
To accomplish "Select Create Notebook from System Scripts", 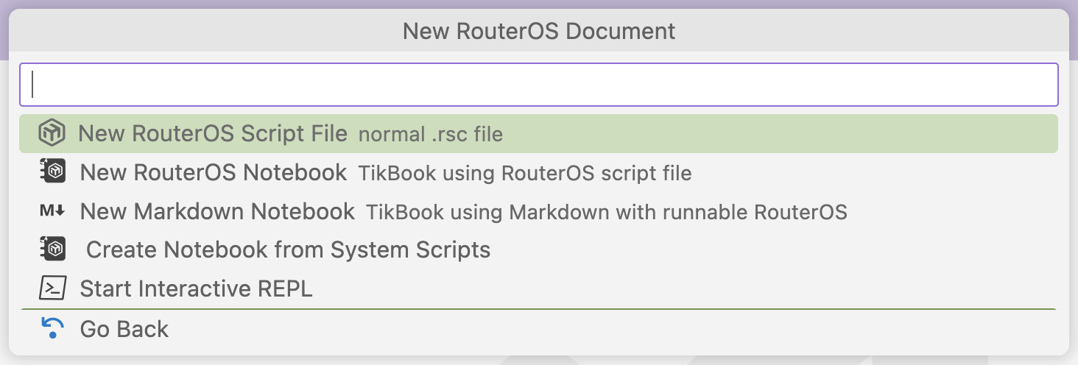I will 288,249.
